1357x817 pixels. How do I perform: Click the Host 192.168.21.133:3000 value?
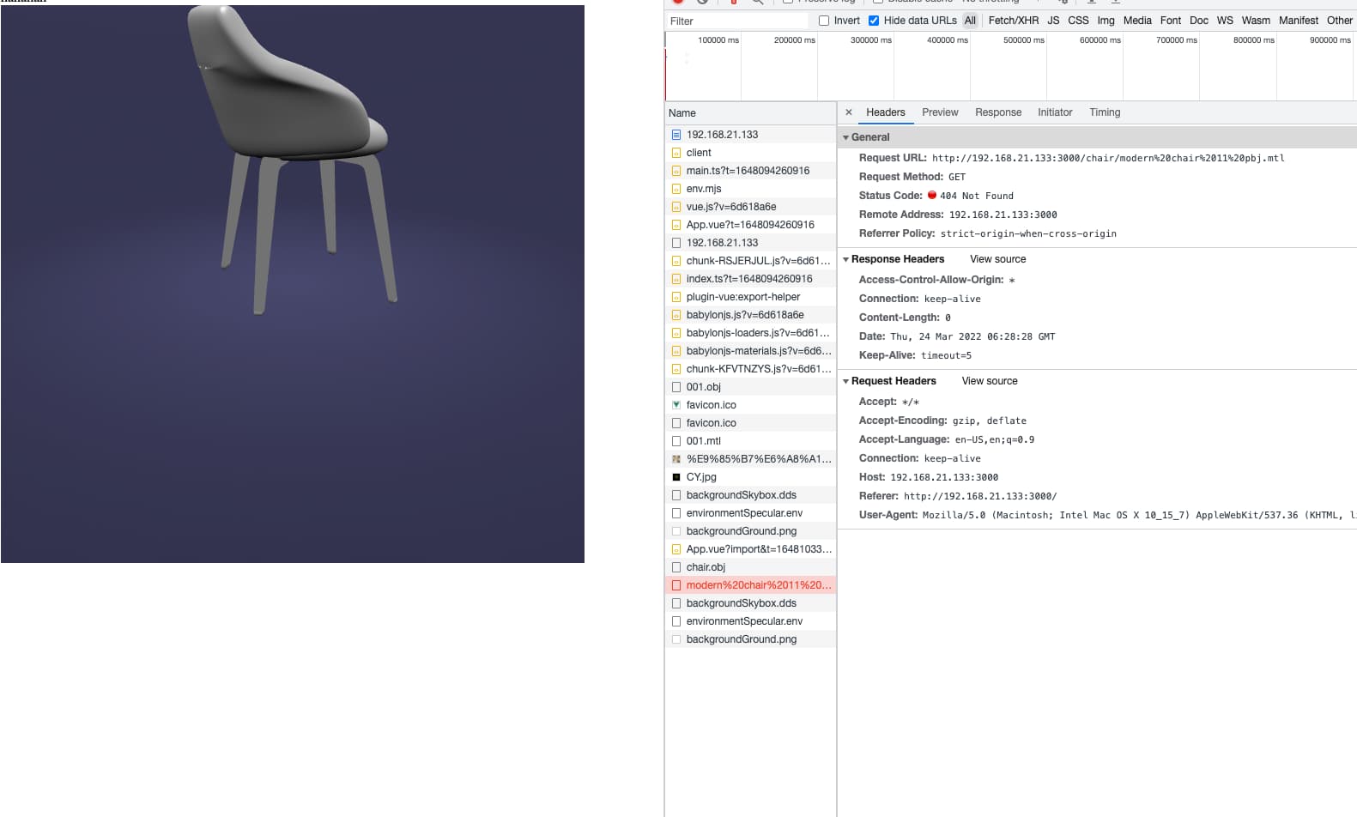[x=944, y=477]
